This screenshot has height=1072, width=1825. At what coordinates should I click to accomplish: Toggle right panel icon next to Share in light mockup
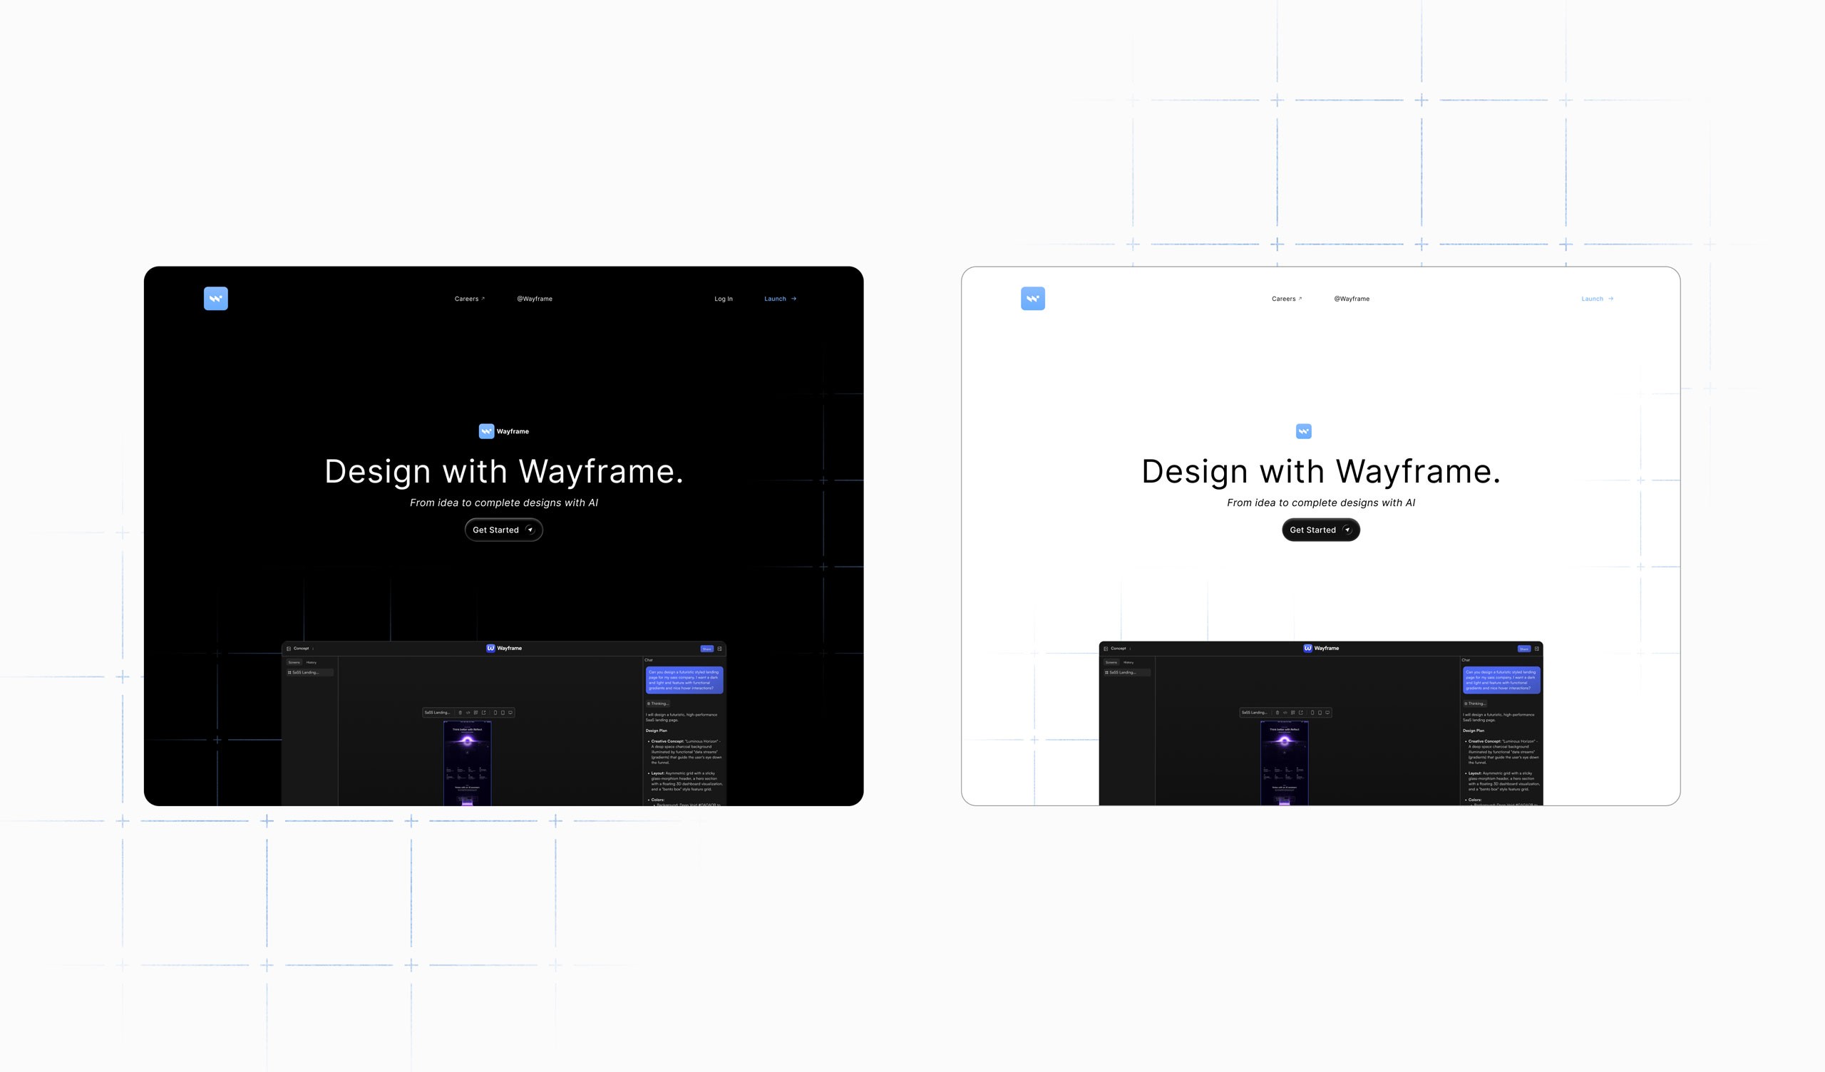(1536, 649)
